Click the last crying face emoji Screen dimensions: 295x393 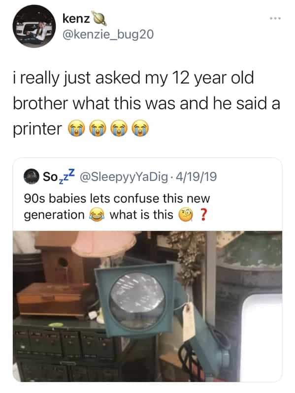[x=140, y=128]
